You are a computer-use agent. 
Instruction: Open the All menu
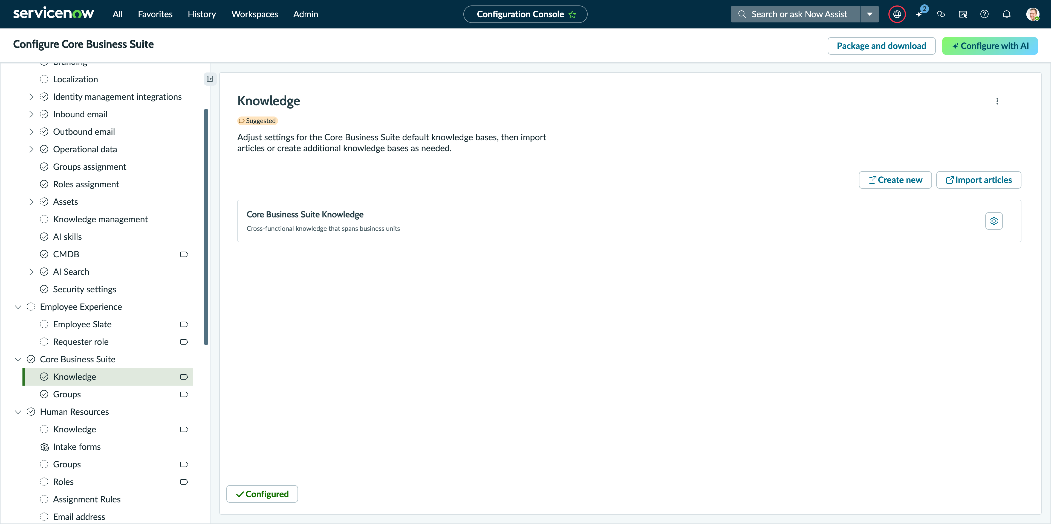coord(117,14)
